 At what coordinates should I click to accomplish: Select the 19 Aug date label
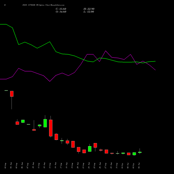pyautogui.click(x=72, y=166)
